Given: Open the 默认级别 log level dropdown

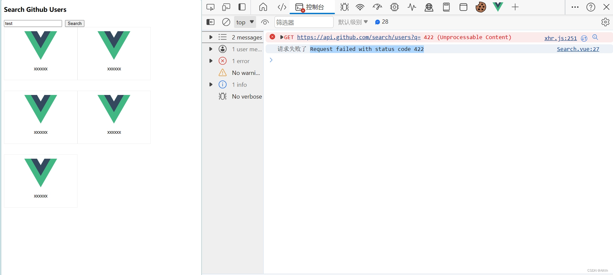Looking at the screenshot, I should click(x=353, y=22).
